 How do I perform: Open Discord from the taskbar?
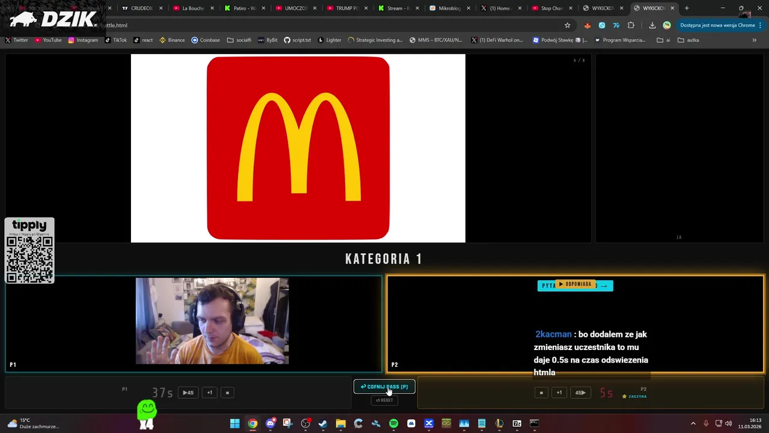[270, 423]
